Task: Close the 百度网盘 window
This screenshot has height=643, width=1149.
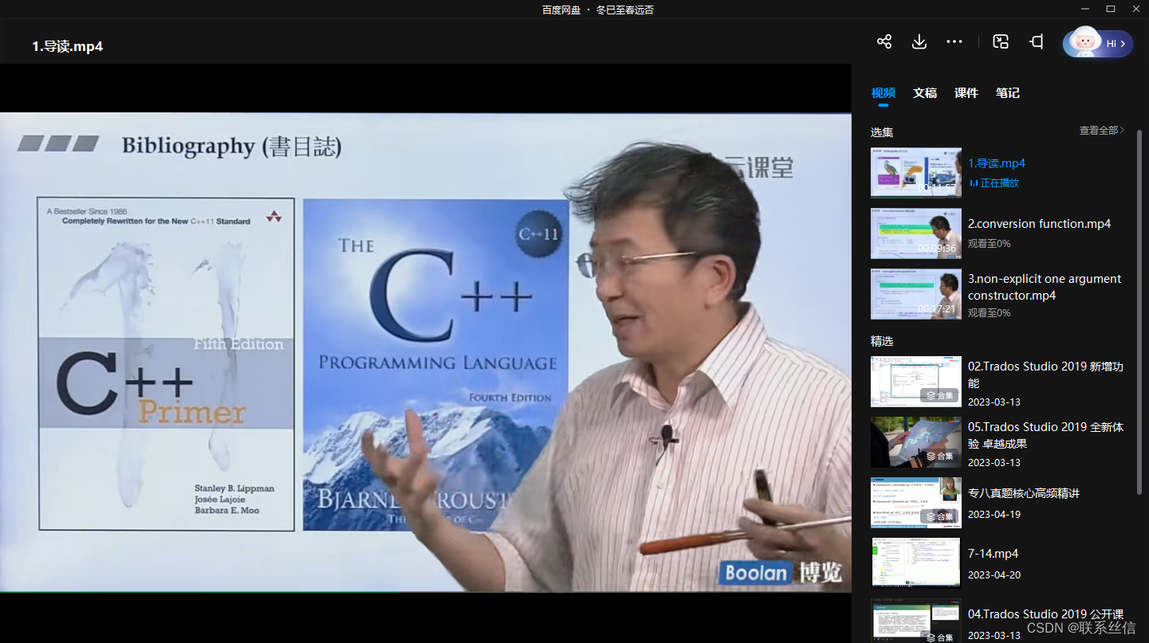Action: pyautogui.click(x=1136, y=9)
